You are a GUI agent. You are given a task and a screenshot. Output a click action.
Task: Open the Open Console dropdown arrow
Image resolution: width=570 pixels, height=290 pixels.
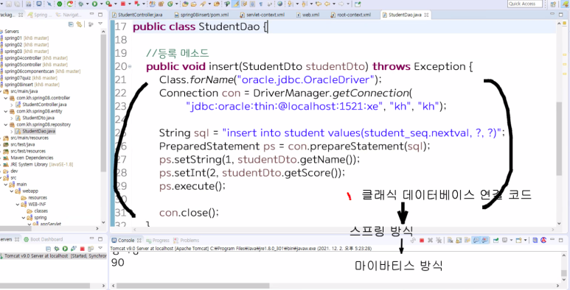[x=525, y=240]
